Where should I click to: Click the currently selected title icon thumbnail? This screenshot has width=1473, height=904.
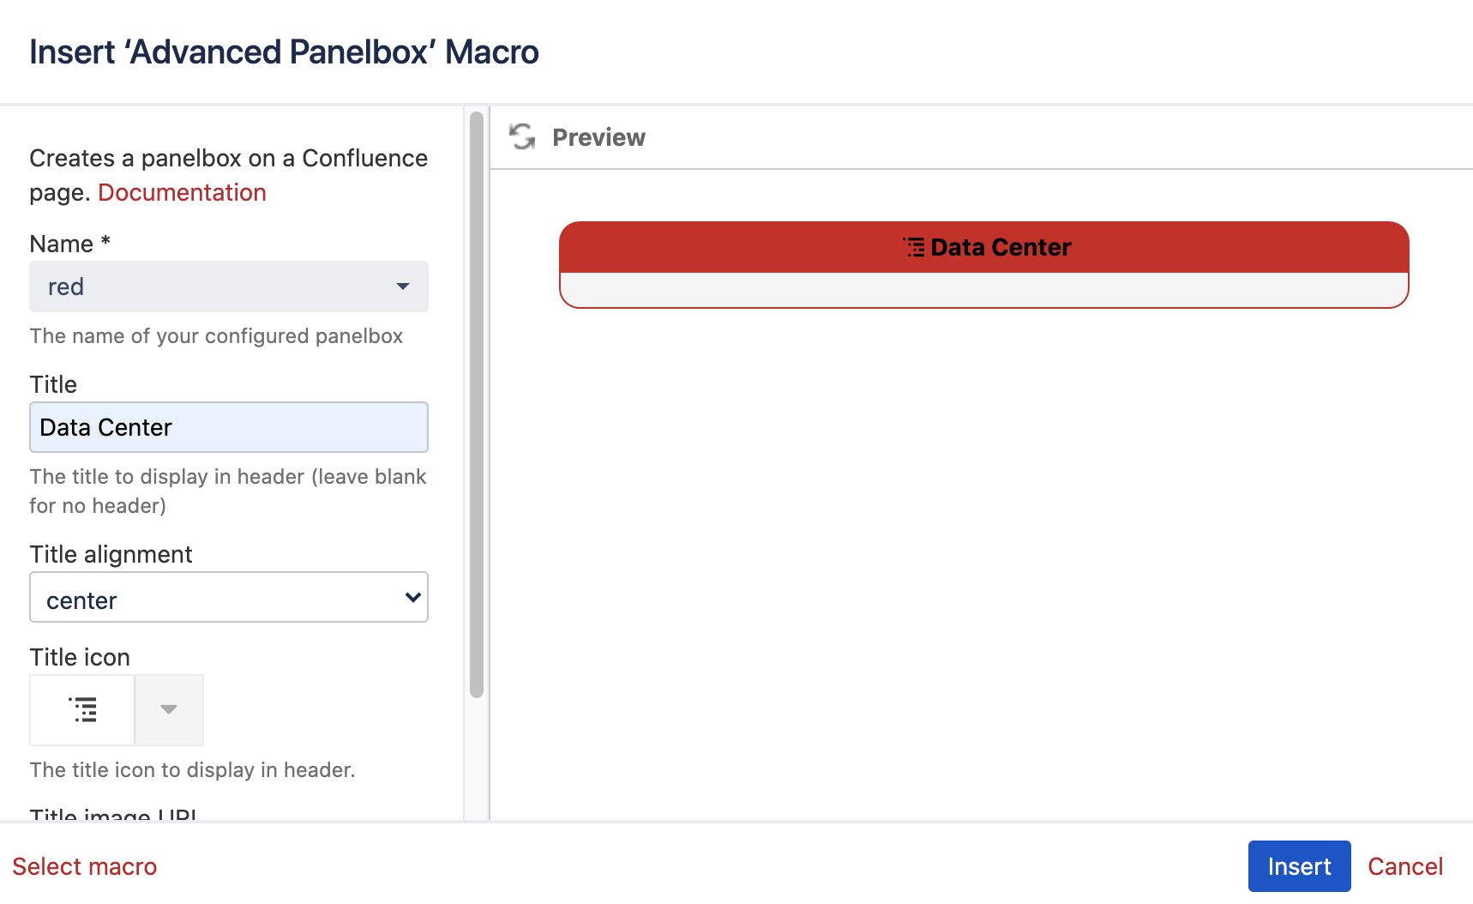[81, 709]
